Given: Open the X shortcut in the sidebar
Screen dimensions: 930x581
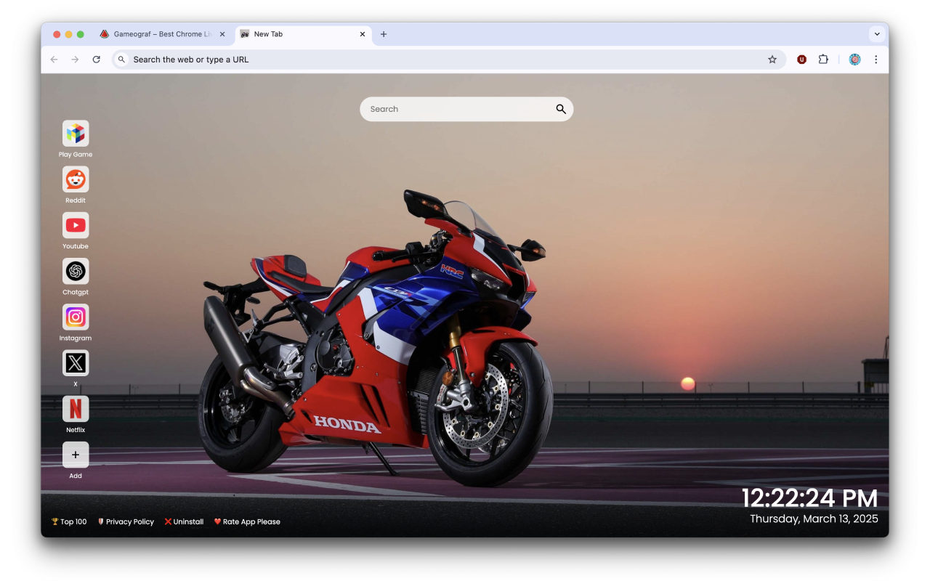Looking at the screenshot, I should pos(76,363).
